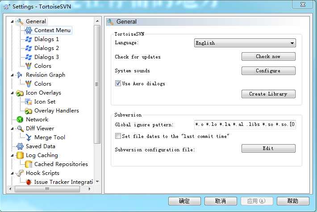The width and height of the screenshot is (317, 212).
Task: Click the Revision Graph branch icon
Action: (x=20, y=75)
